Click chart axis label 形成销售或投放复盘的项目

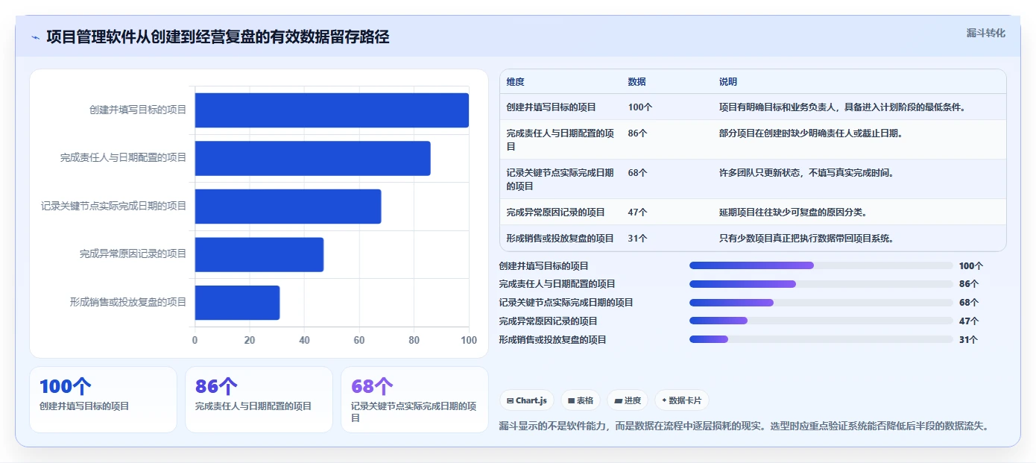[128, 303]
